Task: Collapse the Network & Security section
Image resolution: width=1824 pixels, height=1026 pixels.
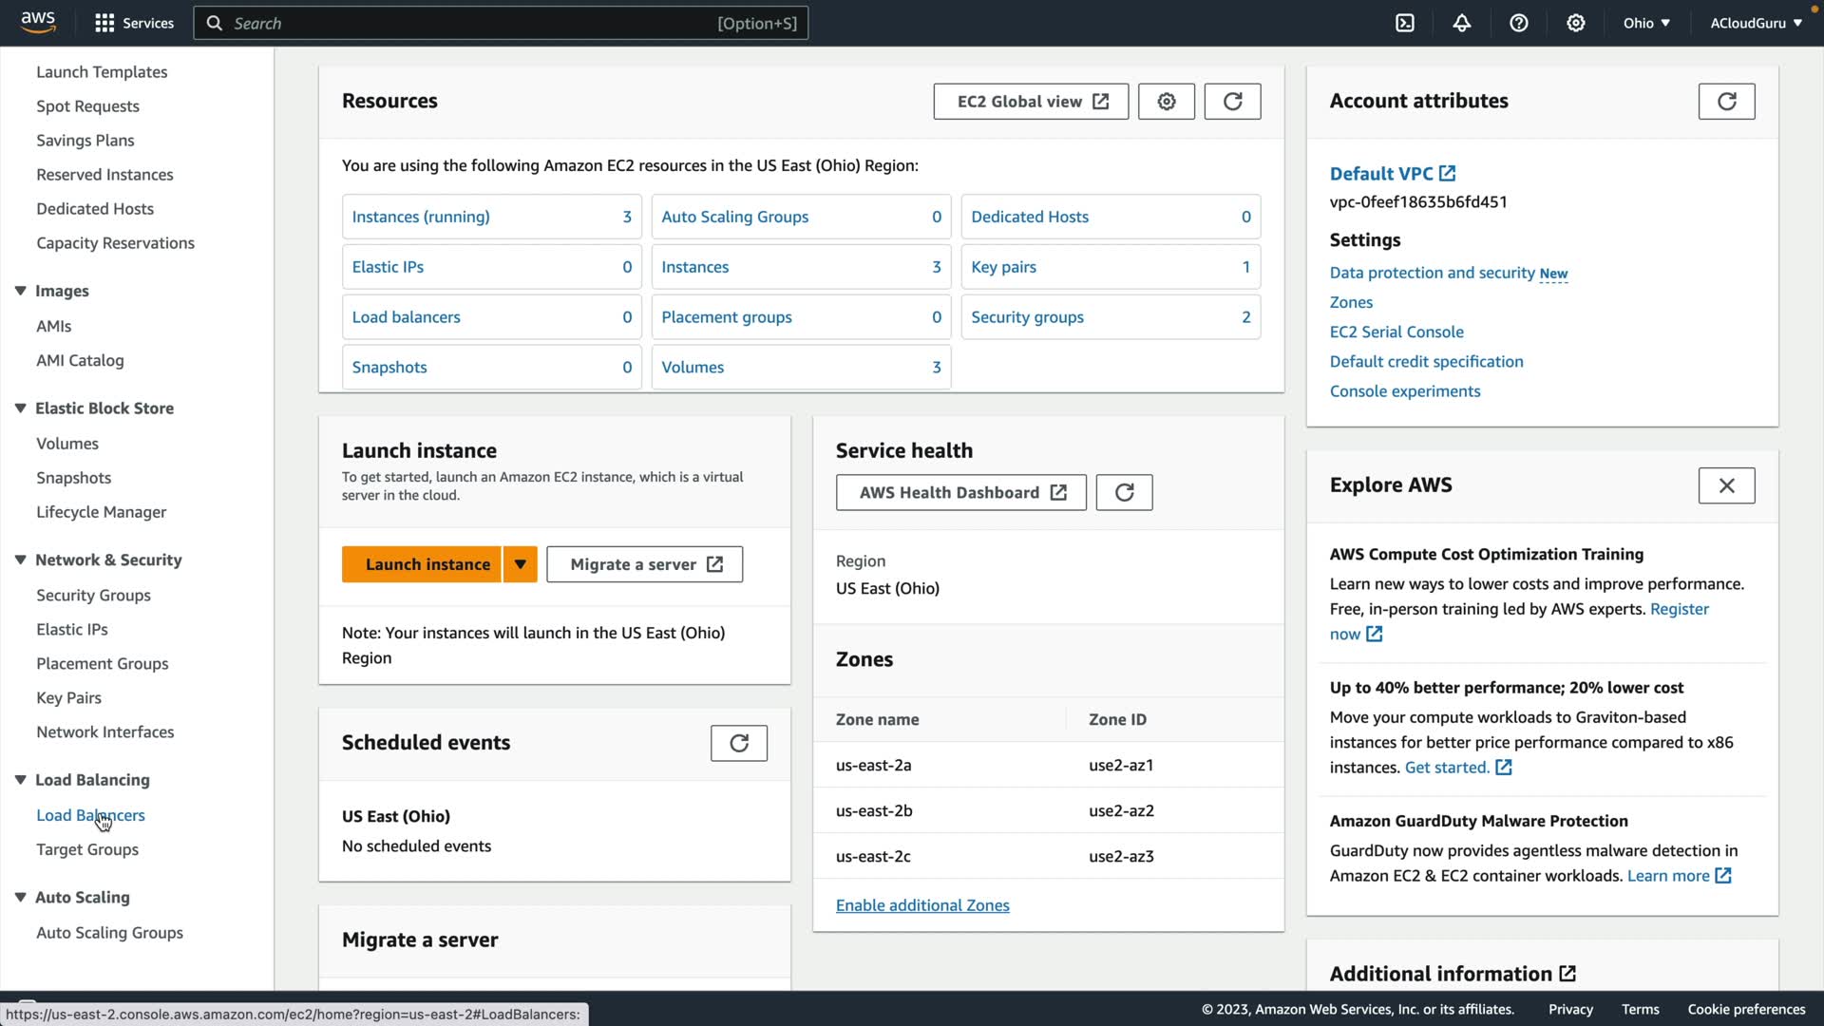Action: (20, 560)
